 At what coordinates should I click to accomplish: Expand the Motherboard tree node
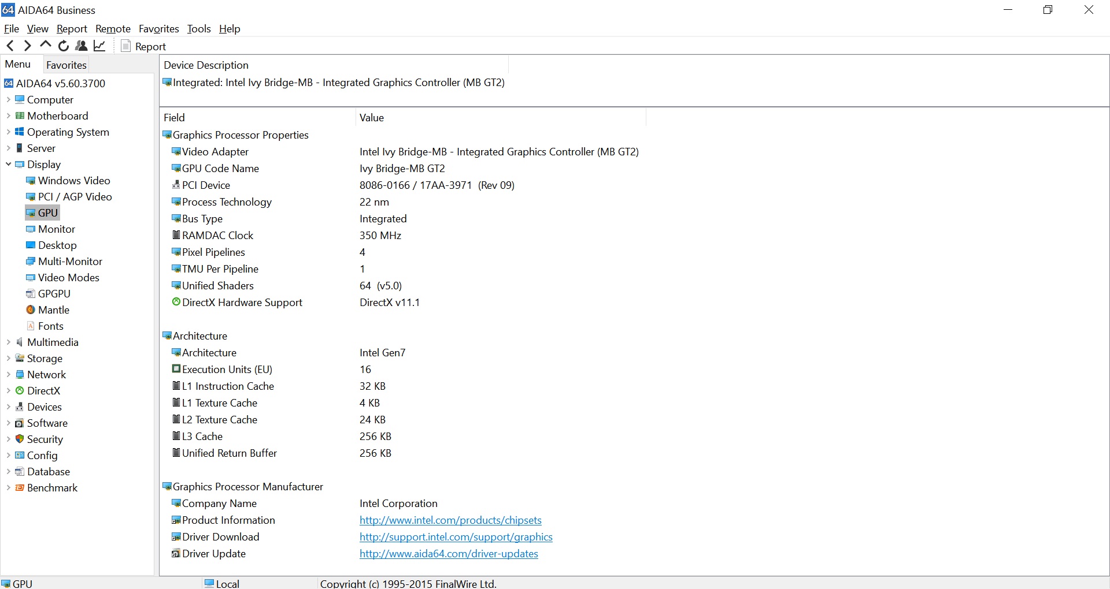[x=8, y=115]
